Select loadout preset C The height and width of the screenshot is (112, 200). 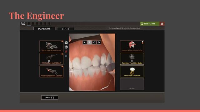point(94,42)
